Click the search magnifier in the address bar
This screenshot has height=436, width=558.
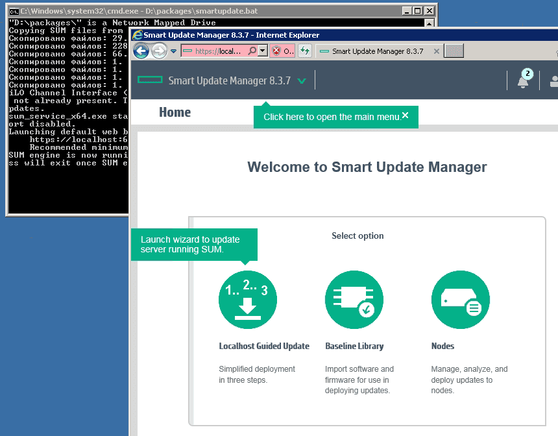252,51
